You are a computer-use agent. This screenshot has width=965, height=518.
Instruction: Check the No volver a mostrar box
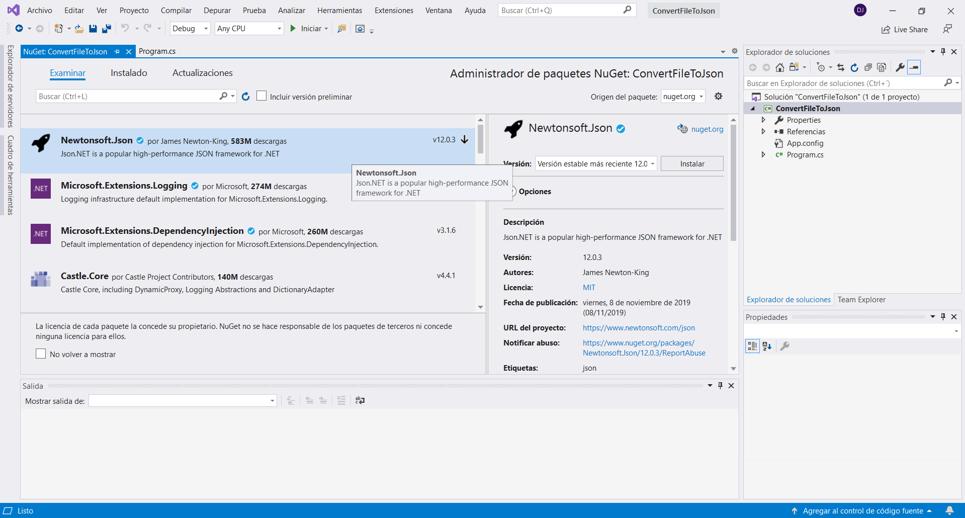pyautogui.click(x=41, y=354)
